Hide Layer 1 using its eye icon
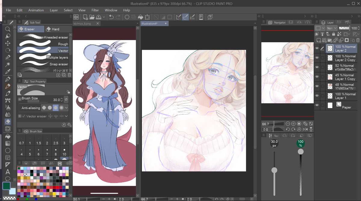Screen dimensions: 361x201 coord(317,96)
